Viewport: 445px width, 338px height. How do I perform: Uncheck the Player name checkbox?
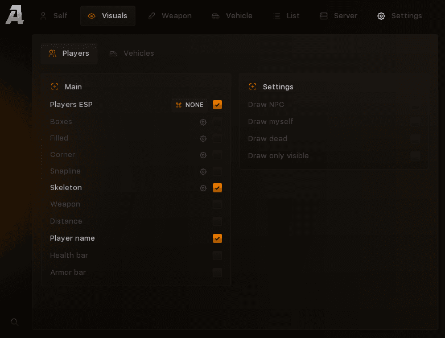coord(217,238)
